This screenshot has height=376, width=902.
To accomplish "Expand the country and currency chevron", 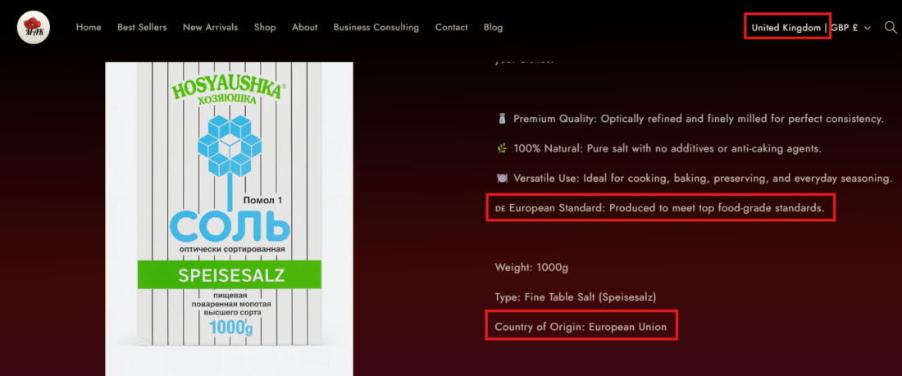I will (868, 28).
